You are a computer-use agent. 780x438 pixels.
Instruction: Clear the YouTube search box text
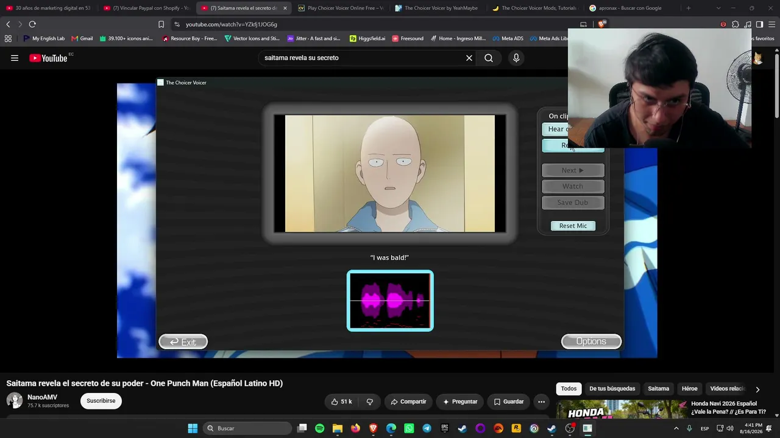(469, 58)
